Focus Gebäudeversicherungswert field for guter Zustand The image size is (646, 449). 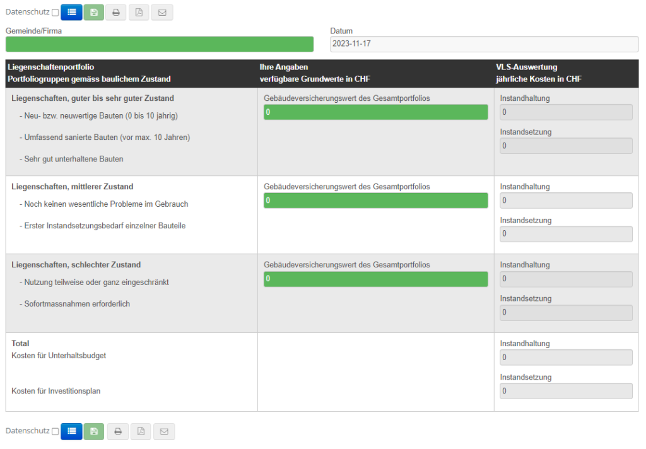[375, 112]
